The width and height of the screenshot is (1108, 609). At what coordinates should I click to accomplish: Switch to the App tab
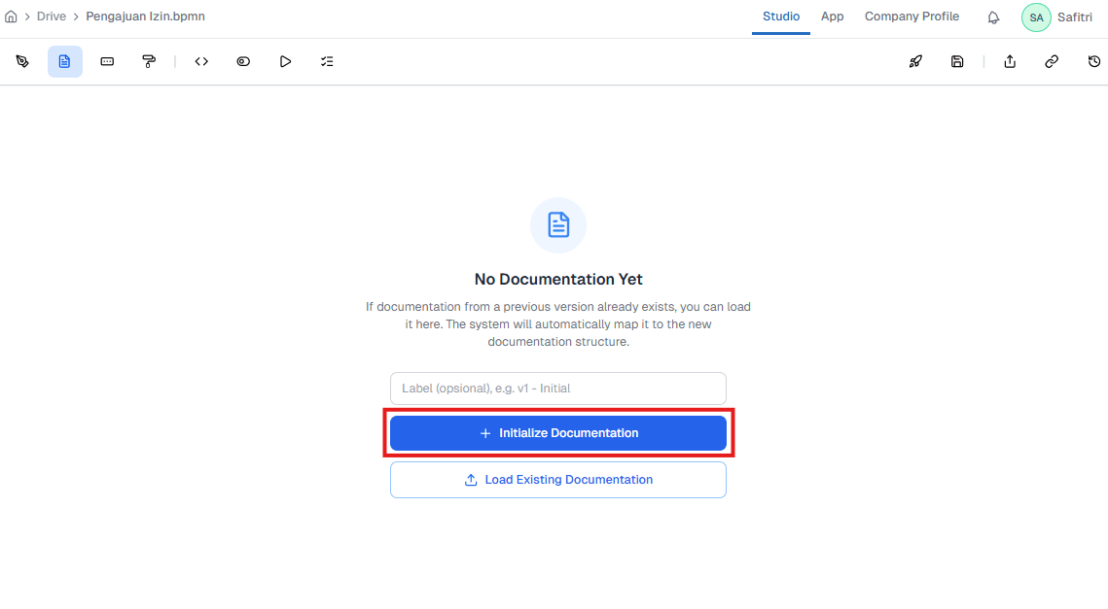832,17
